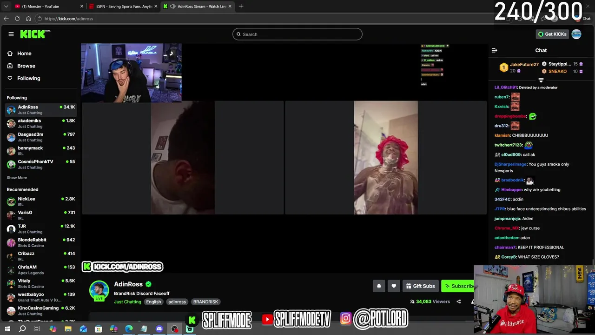Viewport: 595px width, 335px height.
Task: Click the Get KICKs button
Action: click(552, 34)
